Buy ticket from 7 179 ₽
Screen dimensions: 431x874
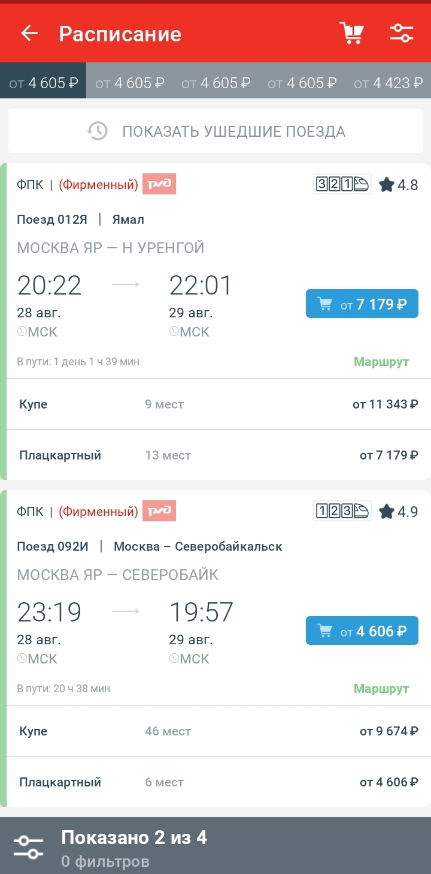(x=362, y=304)
